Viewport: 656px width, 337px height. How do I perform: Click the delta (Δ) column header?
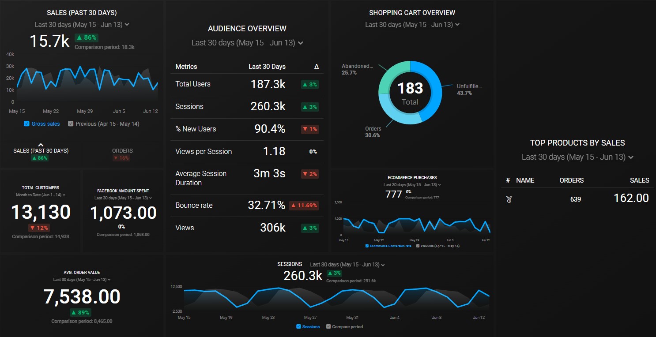pyautogui.click(x=316, y=67)
